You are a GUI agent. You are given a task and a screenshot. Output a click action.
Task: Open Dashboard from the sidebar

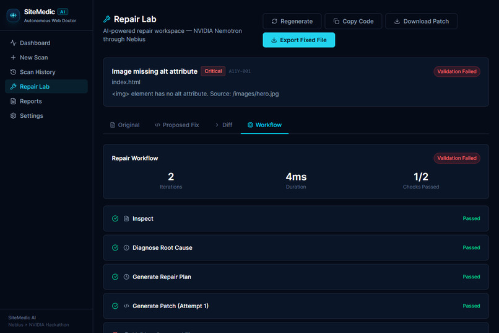[46, 43]
